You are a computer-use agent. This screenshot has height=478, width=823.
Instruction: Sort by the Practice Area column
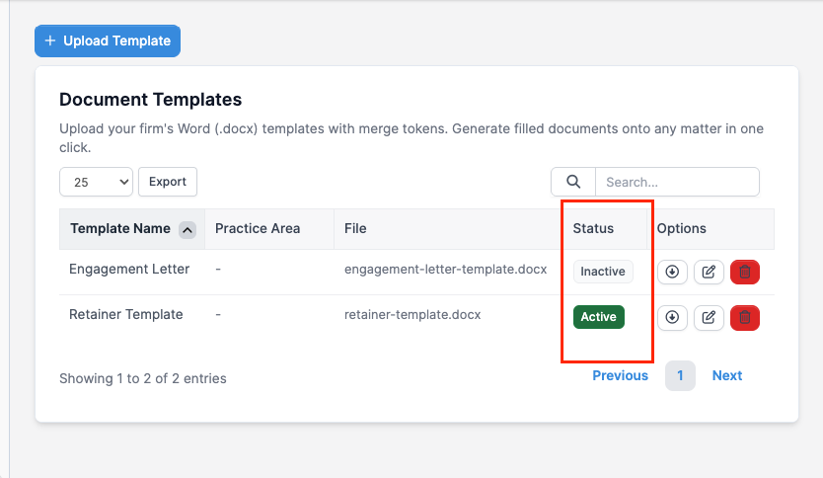[269, 228]
